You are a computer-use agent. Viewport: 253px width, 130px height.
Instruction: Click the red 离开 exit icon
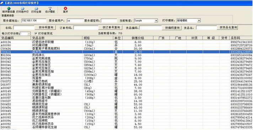pyautogui.click(x=65, y=9)
